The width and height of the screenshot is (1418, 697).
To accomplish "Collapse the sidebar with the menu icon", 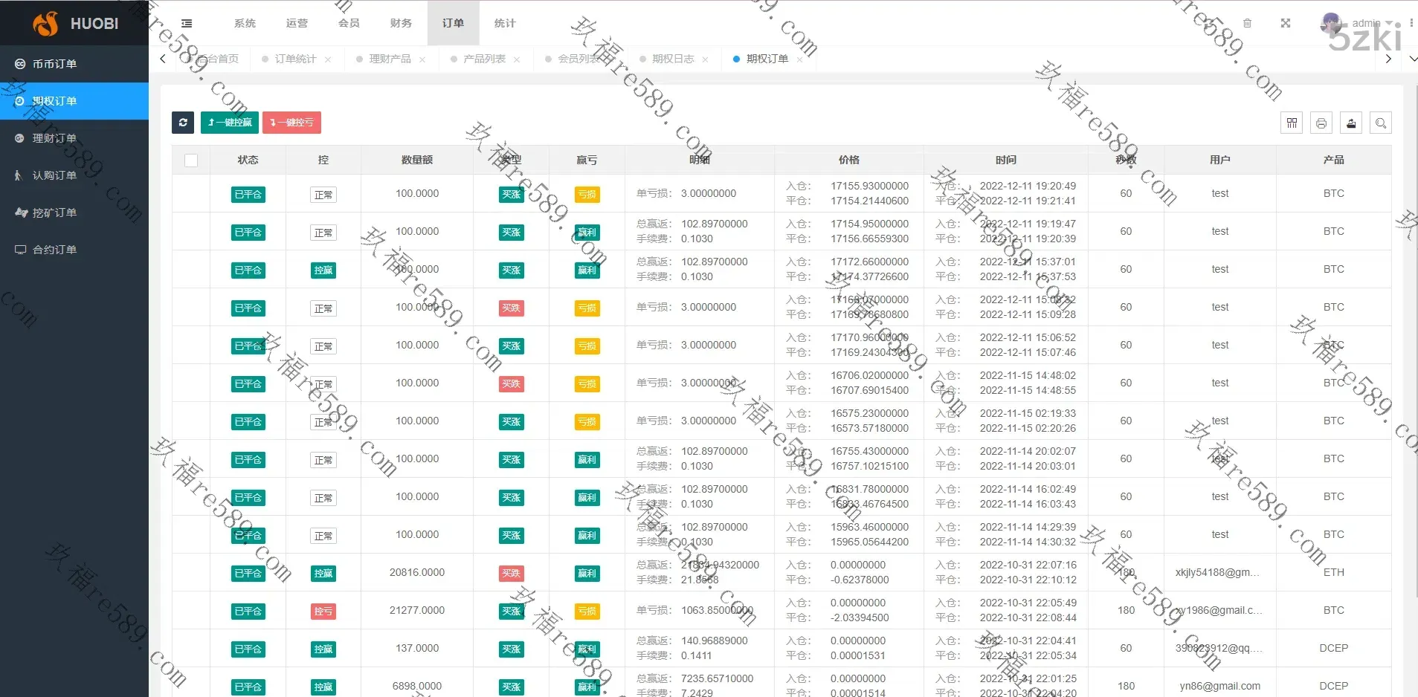I will (187, 24).
